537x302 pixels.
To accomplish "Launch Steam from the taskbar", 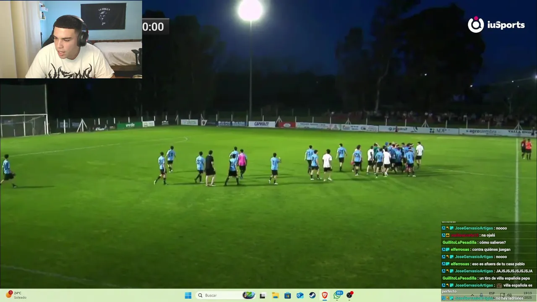I will (x=312, y=295).
